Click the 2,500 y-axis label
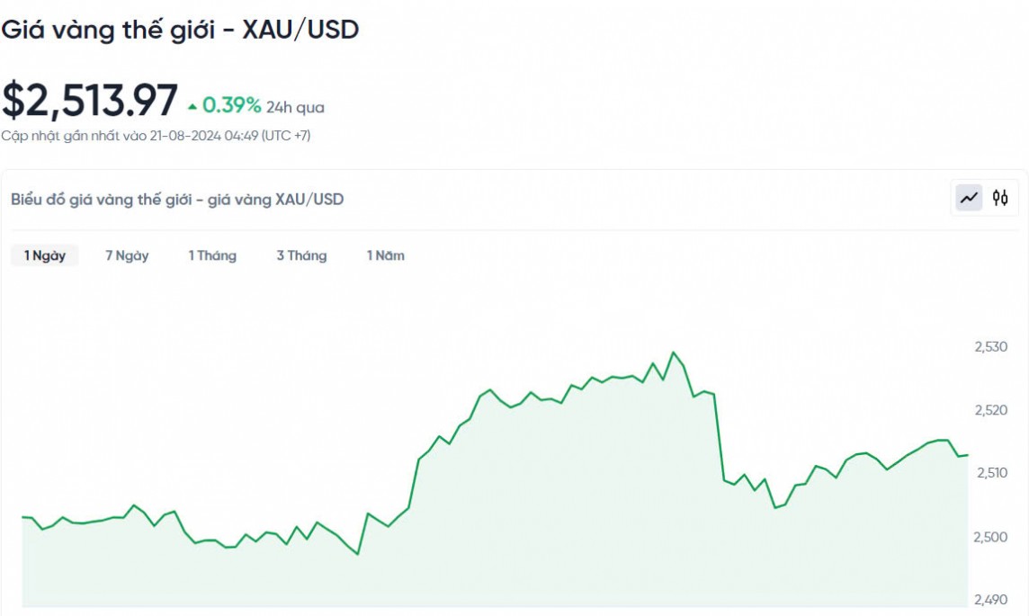Image resolution: width=1029 pixels, height=616 pixels. point(990,537)
